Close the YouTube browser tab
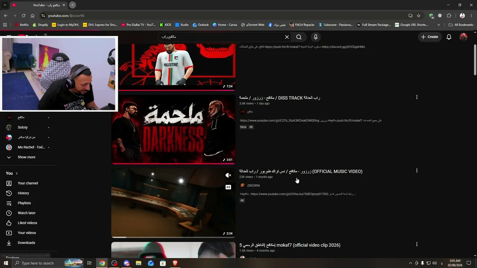The image size is (477, 268). click(x=64, y=5)
